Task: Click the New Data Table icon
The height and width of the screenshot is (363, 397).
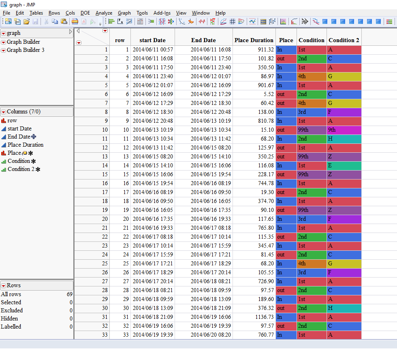Action: (x=8, y=21)
